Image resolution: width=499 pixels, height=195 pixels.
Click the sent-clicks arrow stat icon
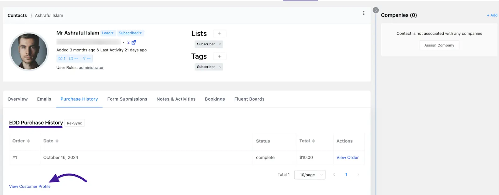pos(84,58)
